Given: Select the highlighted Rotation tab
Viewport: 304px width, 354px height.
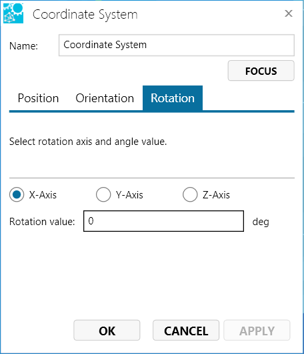Looking at the screenshot, I should pos(173,98).
